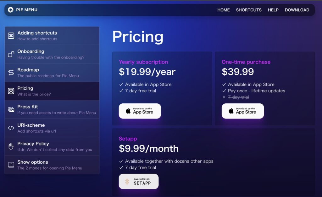Go to the HOME nav item
This screenshot has height=197, width=322.
click(224, 10)
